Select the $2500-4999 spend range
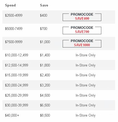118x122 pixels. coord(14,15)
